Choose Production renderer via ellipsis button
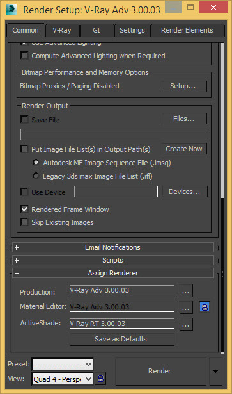The image size is (232, 394). 186,291
